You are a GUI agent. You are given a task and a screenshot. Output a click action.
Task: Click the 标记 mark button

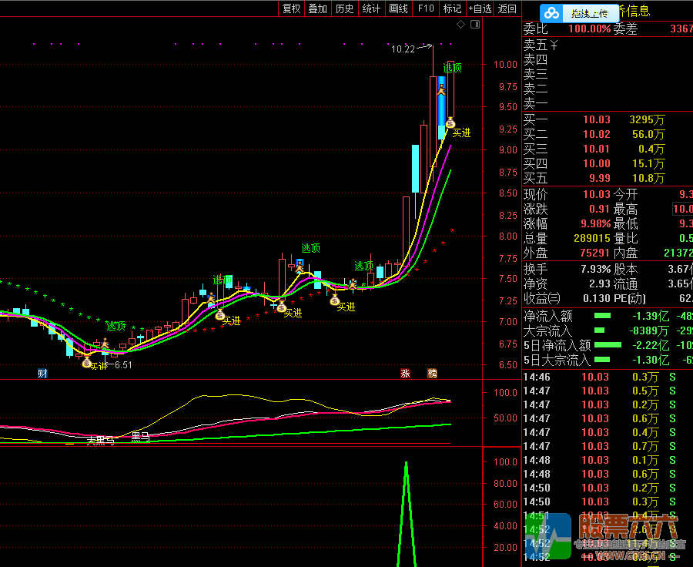[x=452, y=8]
